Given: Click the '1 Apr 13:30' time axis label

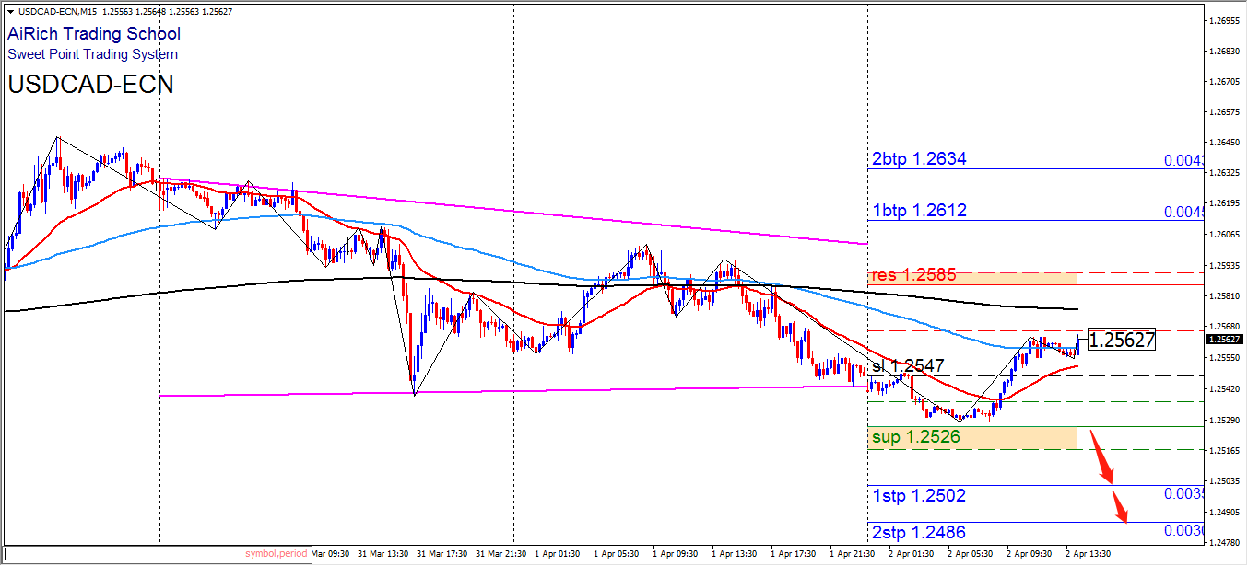Looking at the screenshot, I should [734, 554].
